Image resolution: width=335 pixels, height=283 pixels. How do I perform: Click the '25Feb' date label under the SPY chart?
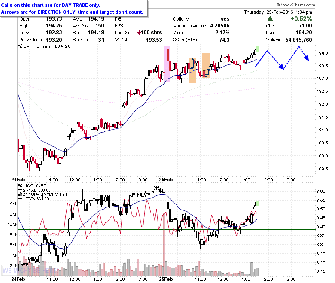(166, 180)
